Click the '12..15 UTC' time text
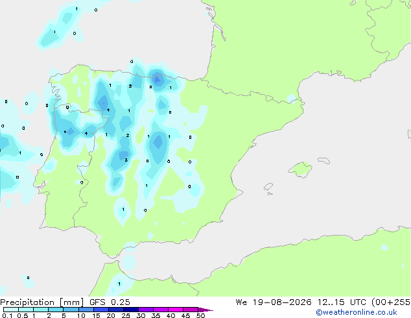411x318 pixels. point(341,302)
